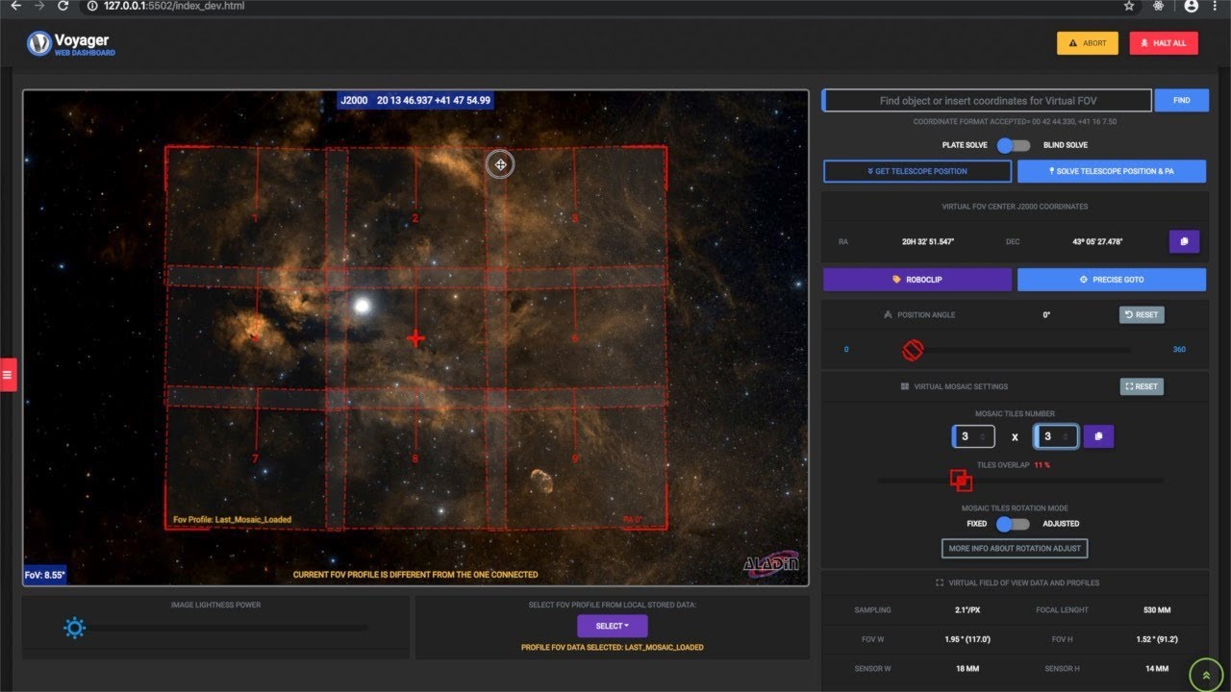Click the Find button

1182,100
